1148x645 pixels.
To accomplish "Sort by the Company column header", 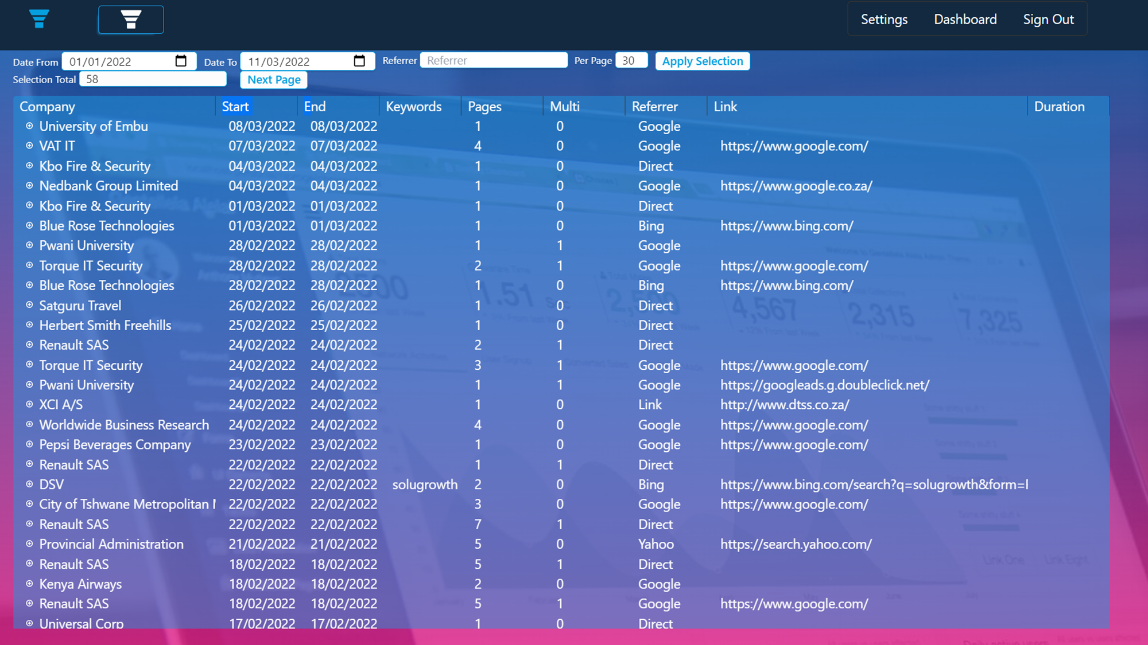I will [x=47, y=107].
